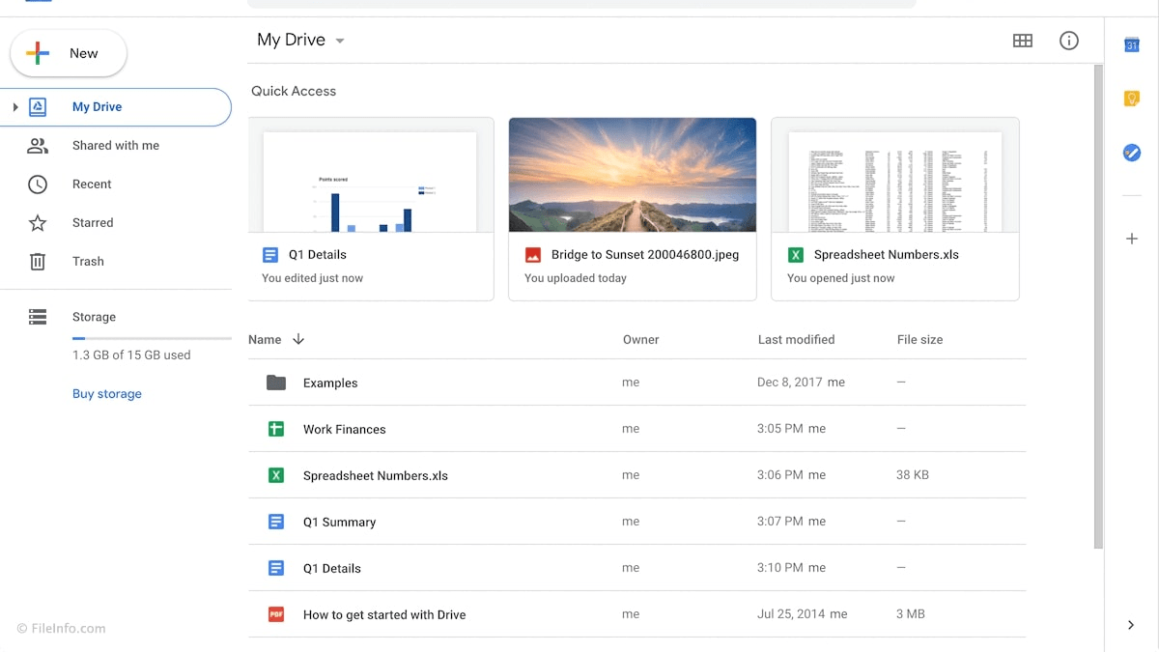Open Google Calendar from the side panel
The height and width of the screenshot is (652, 1159).
(x=1131, y=43)
